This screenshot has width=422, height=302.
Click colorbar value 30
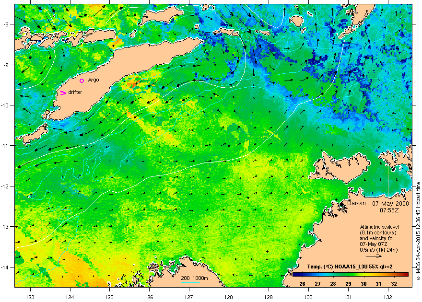tap(363, 284)
